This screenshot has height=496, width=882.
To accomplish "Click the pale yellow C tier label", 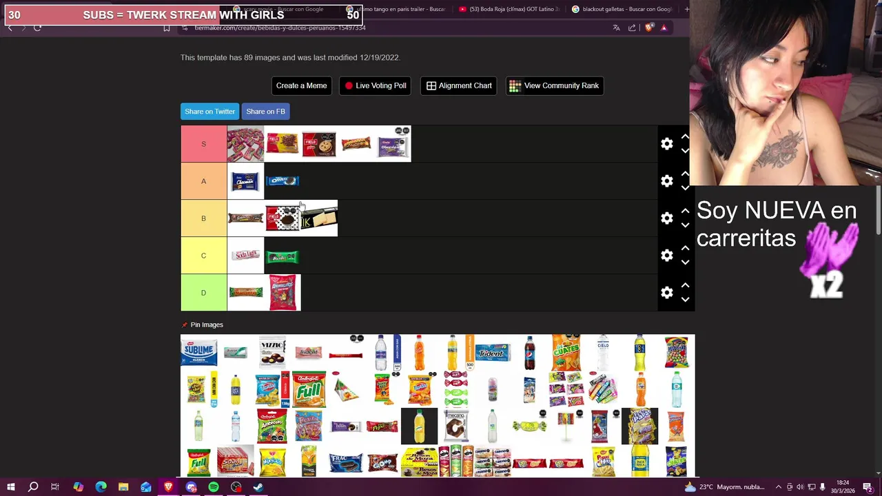I will [203, 256].
